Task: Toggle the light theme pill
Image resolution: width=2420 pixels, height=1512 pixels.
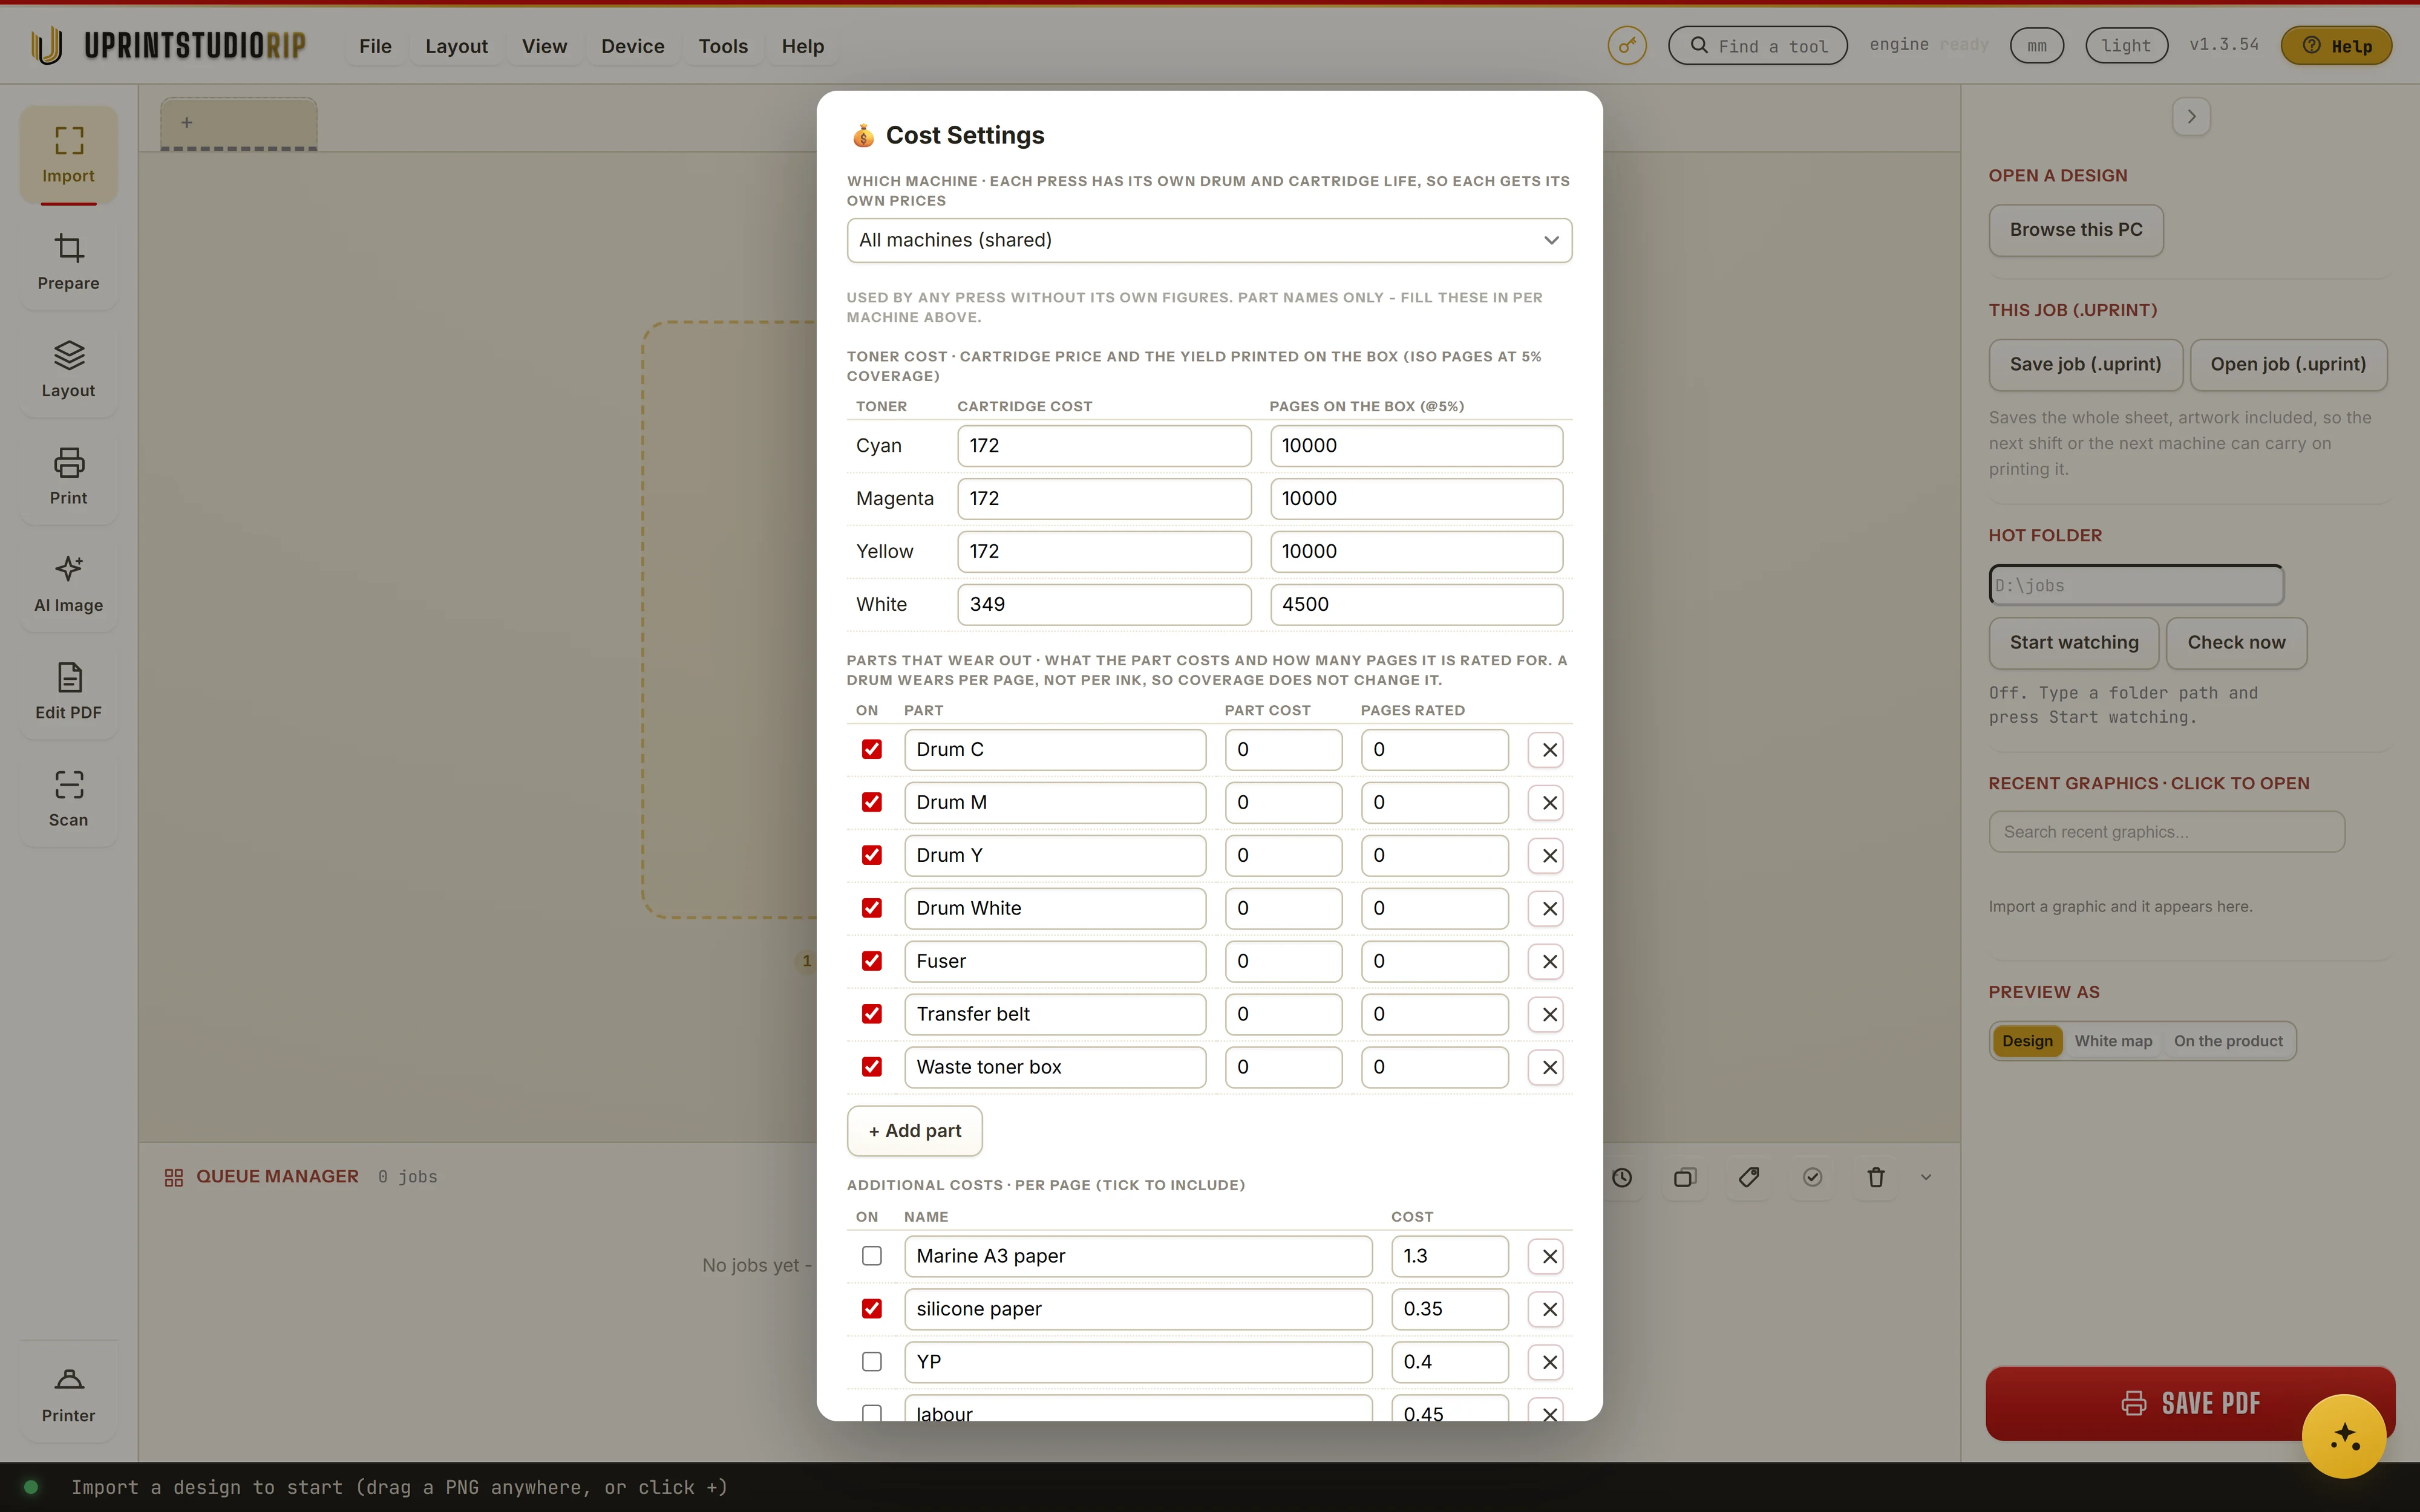Action: pos(2126,46)
